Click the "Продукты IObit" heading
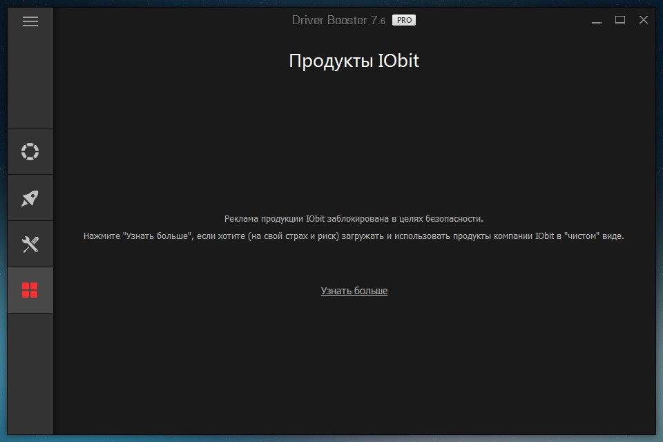This screenshot has height=442, width=663. (354, 61)
